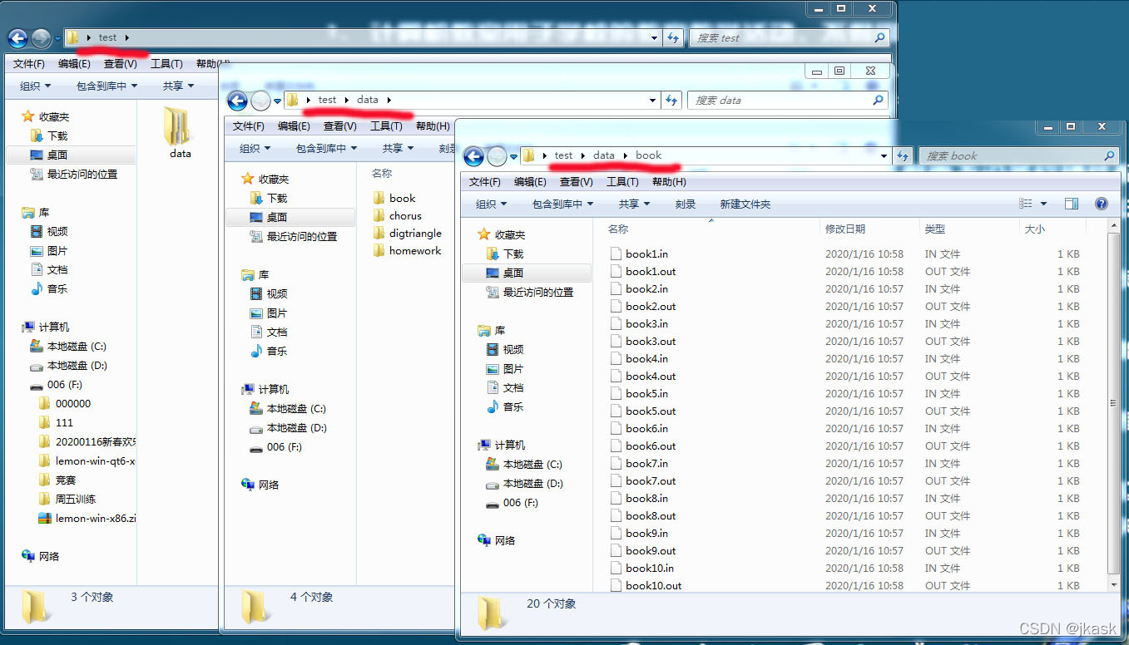Click the Back arrow in the book window
The height and width of the screenshot is (645, 1129).
pos(473,156)
